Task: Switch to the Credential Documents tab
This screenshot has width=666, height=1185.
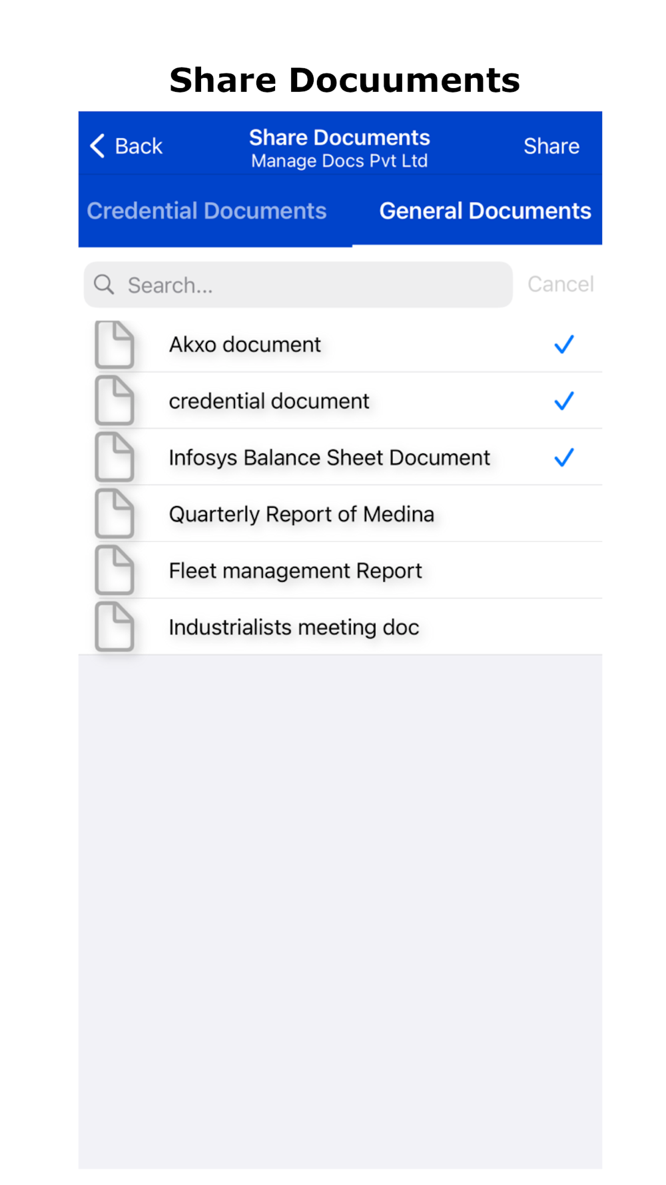Action: [x=206, y=211]
